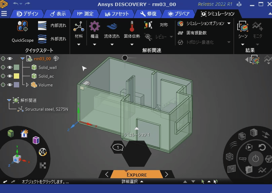Expand the 材料 dropdown arrow
Image resolution: width=272 pixels, height=193 pixels.
[x=79, y=44]
